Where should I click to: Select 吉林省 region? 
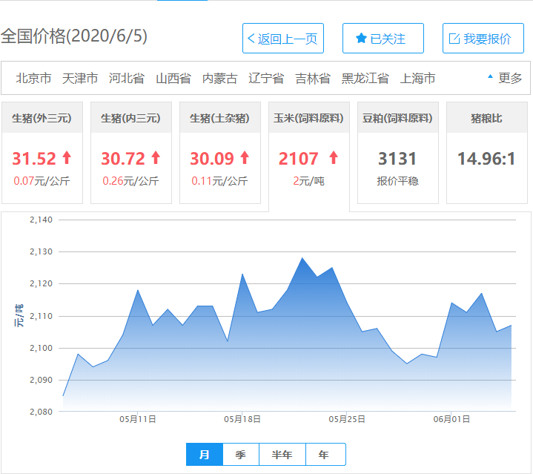(x=313, y=78)
